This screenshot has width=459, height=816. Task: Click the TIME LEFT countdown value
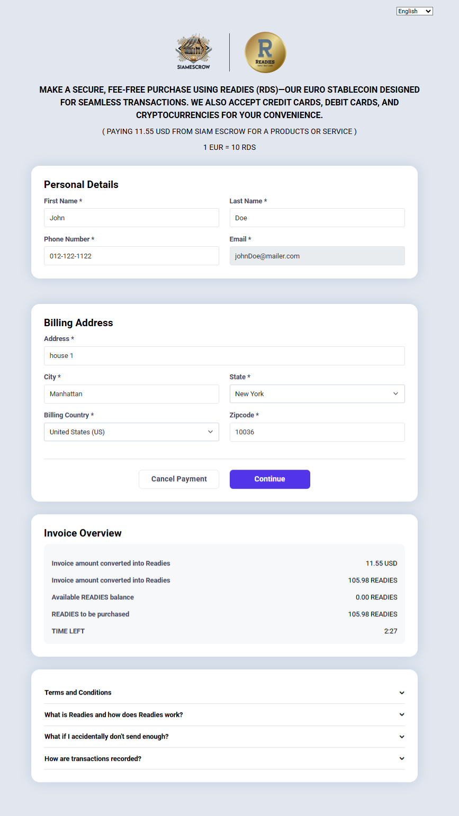click(x=391, y=631)
